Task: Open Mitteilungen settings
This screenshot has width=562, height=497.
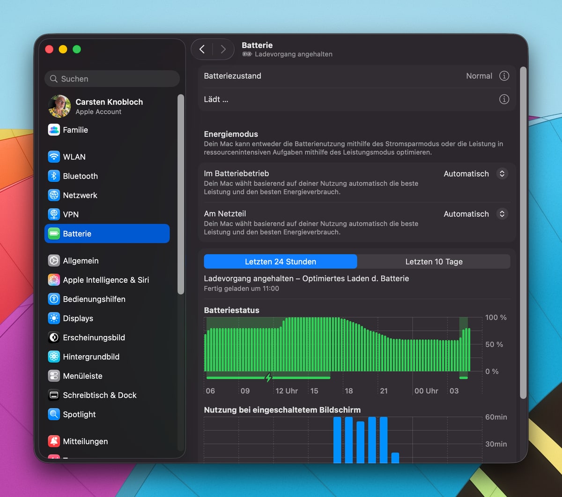Action: click(107, 441)
